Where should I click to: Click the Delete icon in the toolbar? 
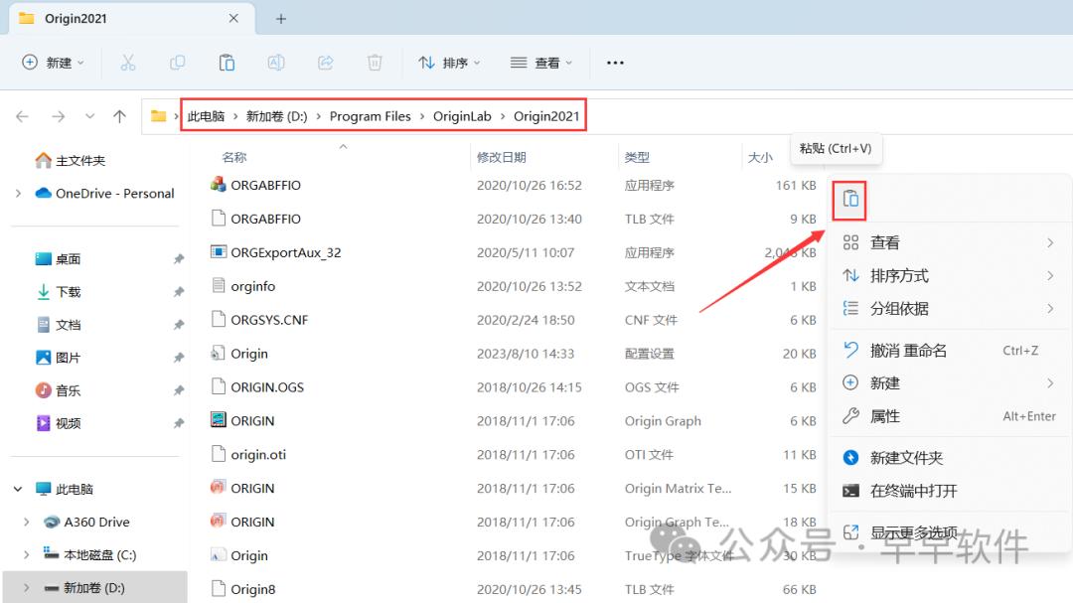tap(375, 62)
